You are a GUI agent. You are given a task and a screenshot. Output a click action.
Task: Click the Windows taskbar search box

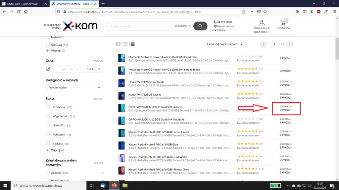pyautogui.click(x=48, y=185)
